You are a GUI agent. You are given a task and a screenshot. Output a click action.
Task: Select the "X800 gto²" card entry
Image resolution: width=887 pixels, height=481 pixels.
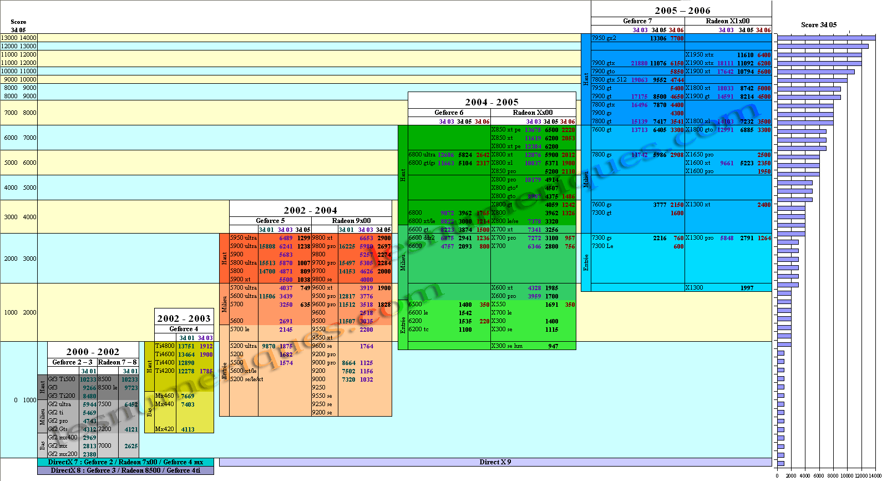pyautogui.click(x=504, y=188)
